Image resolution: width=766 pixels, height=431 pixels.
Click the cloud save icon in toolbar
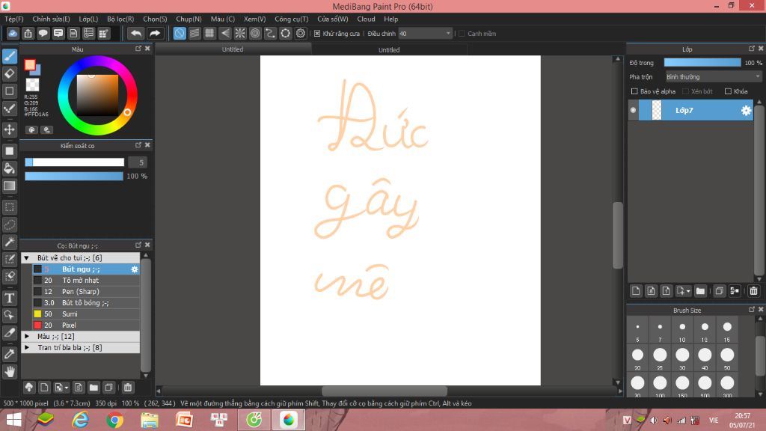tap(13, 33)
